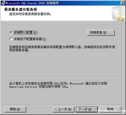Screen dimensions: 126x115
Task: Continue with the 下一步(N) button
Action: pyautogui.click(x=87, y=109)
